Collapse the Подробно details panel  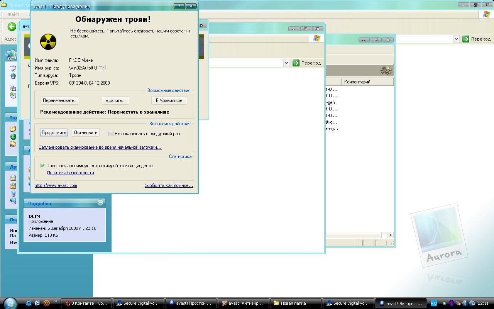(x=100, y=203)
